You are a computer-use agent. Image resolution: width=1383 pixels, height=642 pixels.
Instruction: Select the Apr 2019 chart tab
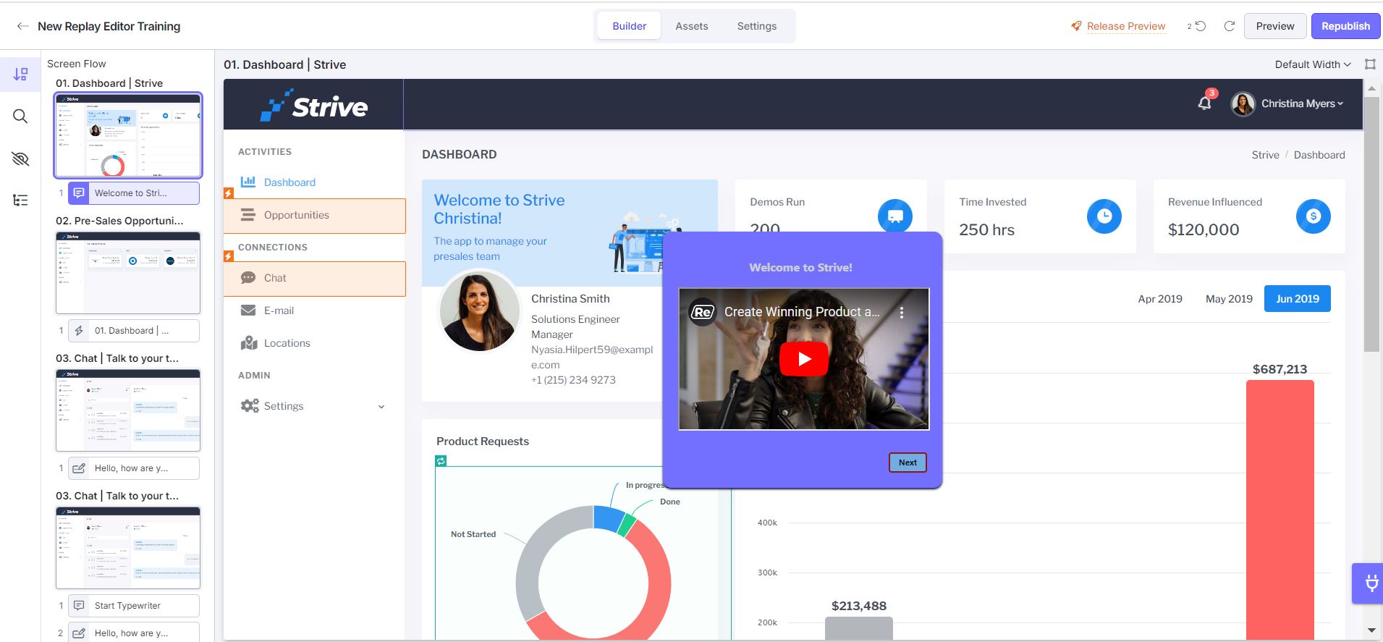click(x=1160, y=299)
